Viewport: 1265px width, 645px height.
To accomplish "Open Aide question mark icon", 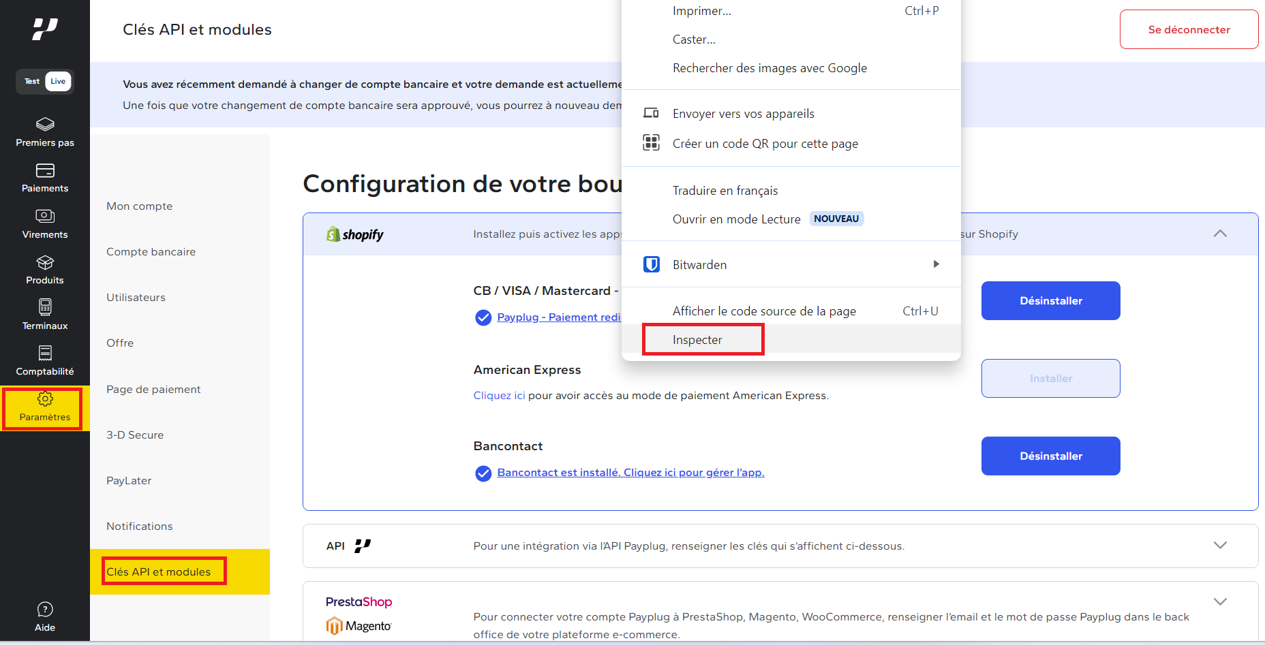I will click(x=45, y=609).
